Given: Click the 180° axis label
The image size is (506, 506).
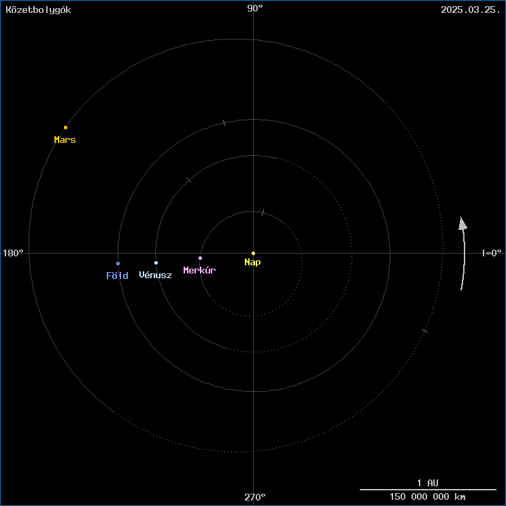Looking at the screenshot, I should [x=14, y=253].
